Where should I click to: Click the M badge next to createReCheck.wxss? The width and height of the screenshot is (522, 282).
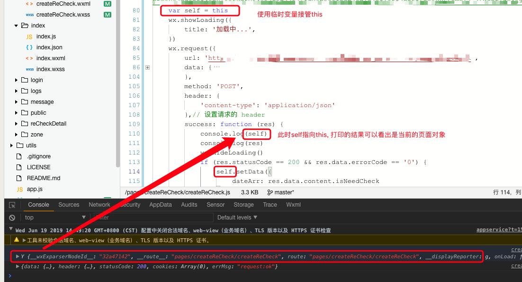[108, 15]
